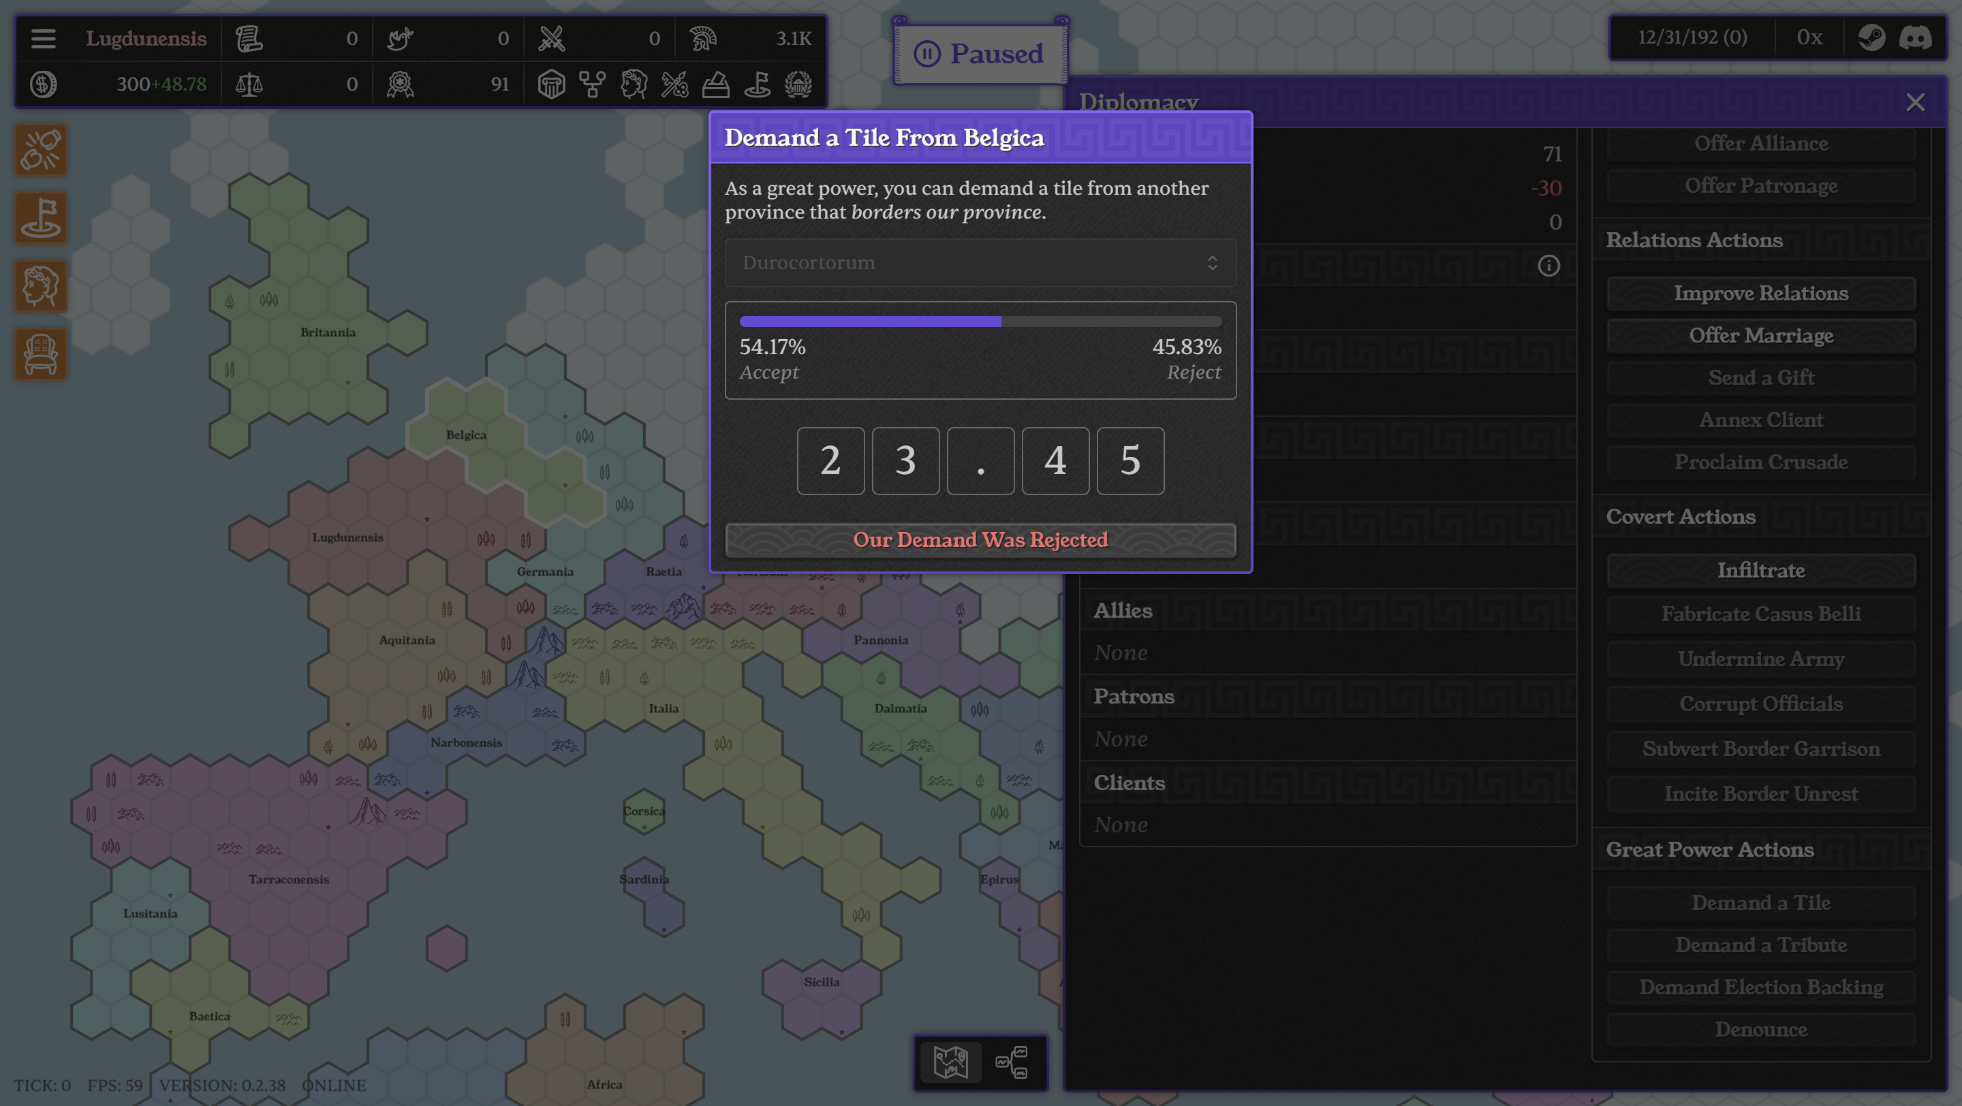Open the throne sidebar icon
Viewport: 1962px width, 1106px height.
click(x=41, y=354)
